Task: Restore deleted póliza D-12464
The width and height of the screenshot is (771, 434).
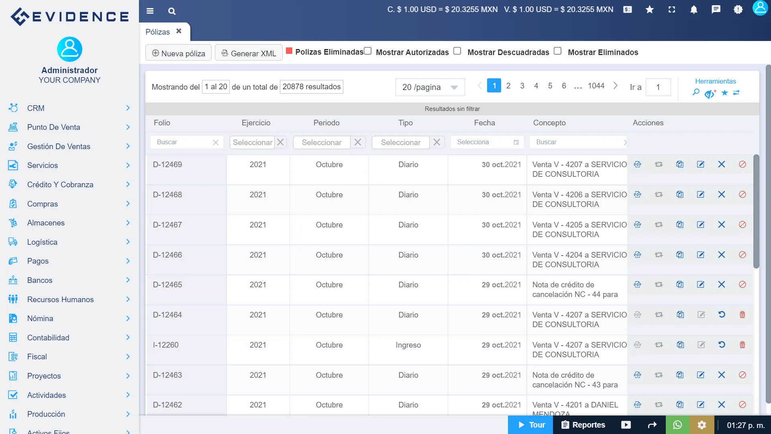Action: [x=722, y=314]
